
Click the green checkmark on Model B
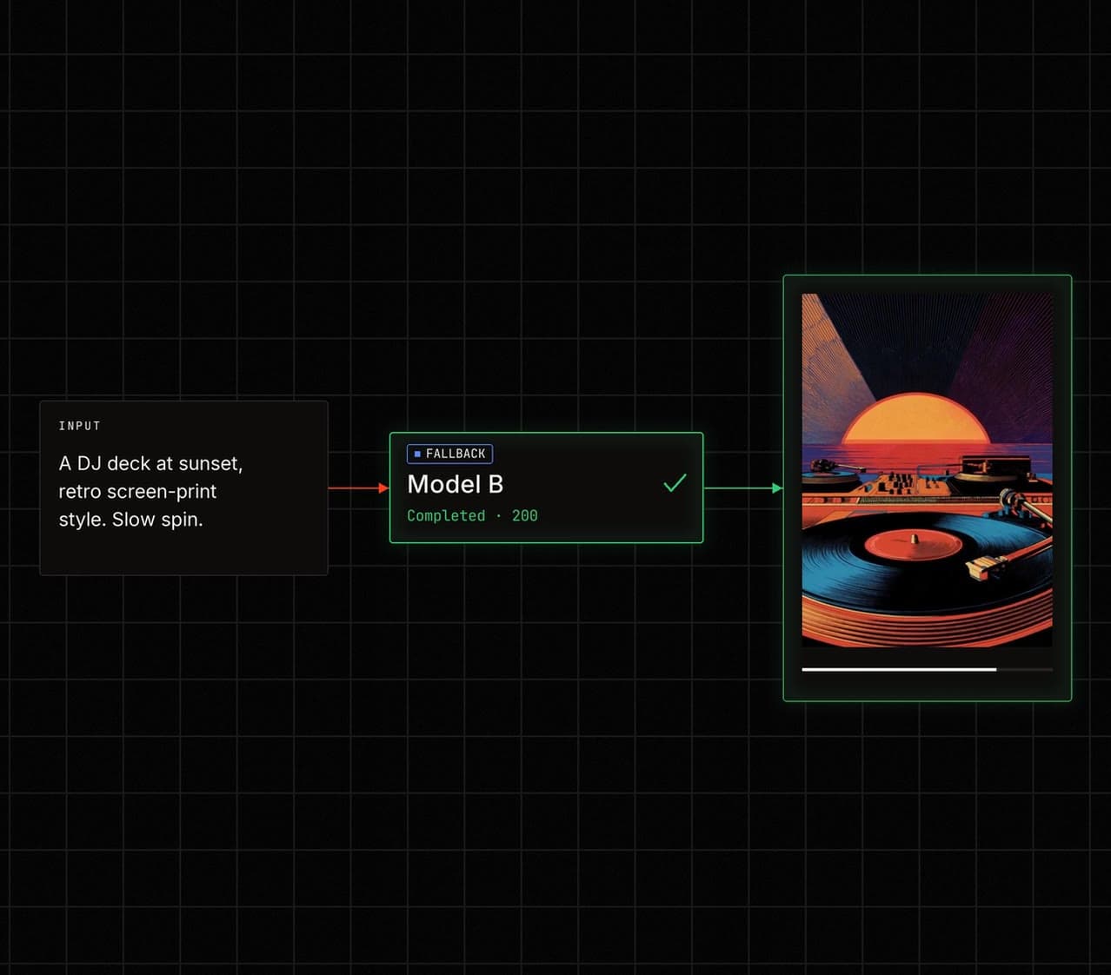(x=675, y=483)
